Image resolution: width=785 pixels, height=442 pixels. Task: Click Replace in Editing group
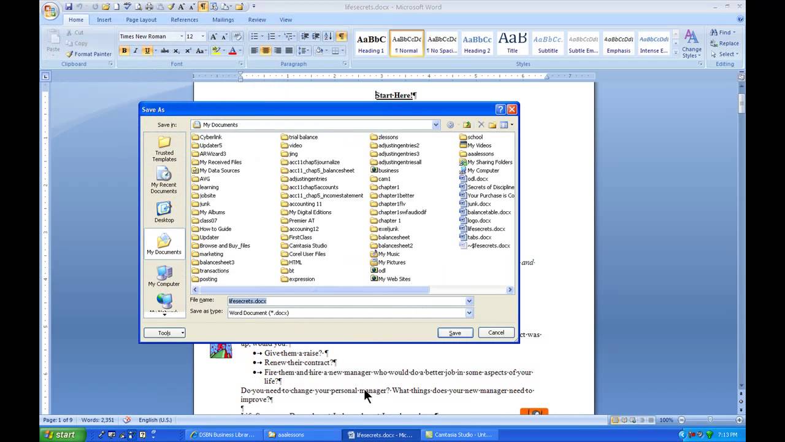click(724, 44)
